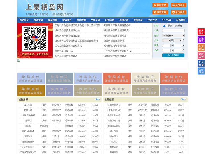Click the 上栗楼盘网 site logo

tap(44, 7)
